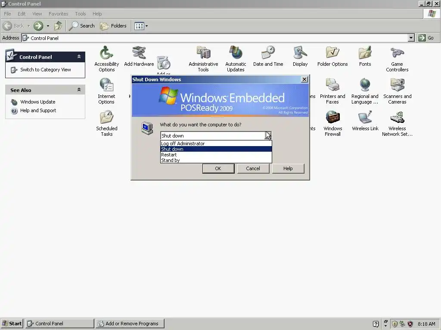Viewport: 441px width, 330px height.
Task: Open Windows Firewall icon
Action: 333,123
